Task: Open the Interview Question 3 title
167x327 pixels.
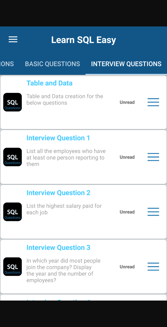Action: (58, 248)
